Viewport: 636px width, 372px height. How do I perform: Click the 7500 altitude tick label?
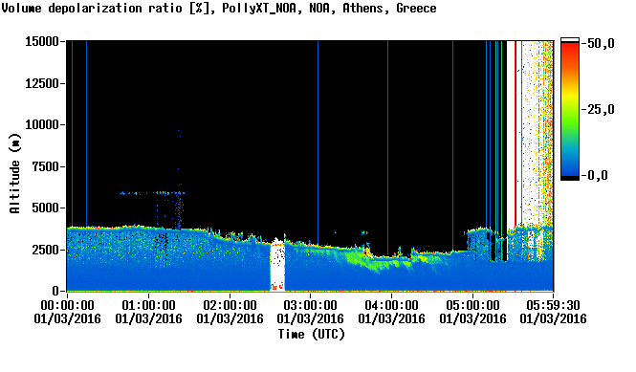46,166
